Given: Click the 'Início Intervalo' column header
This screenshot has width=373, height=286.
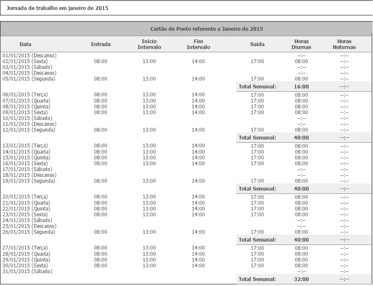Looking at the screenshot, I should (149, 44).
